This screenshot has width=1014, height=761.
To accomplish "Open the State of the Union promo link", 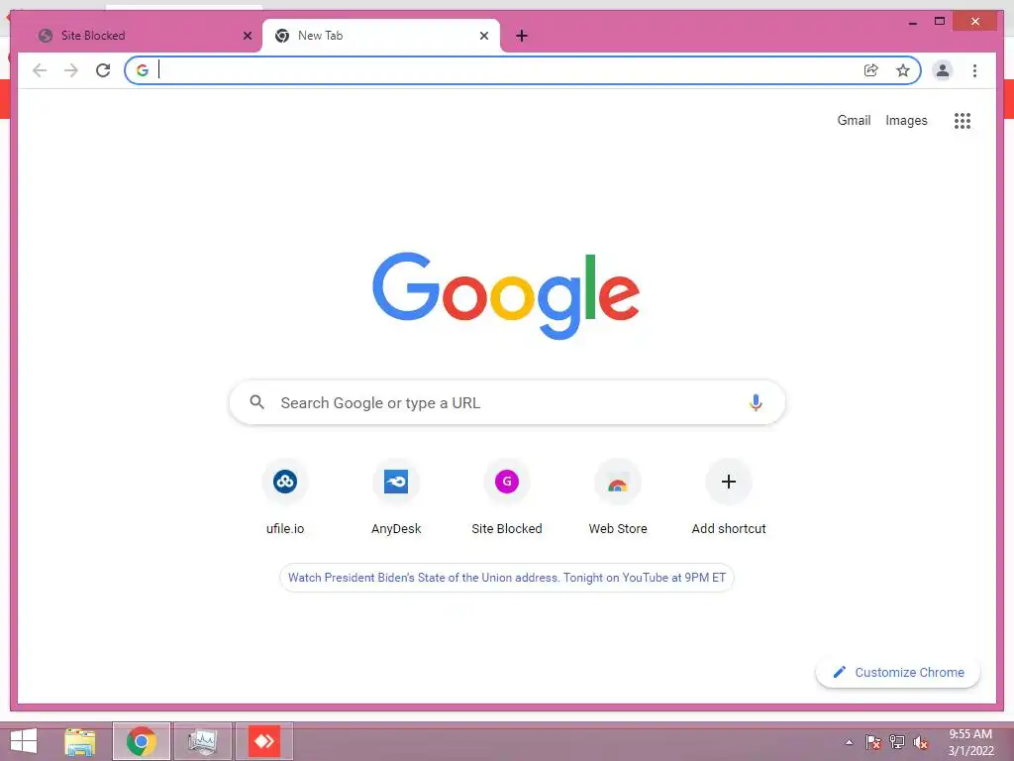I will pyautogui.click(x=507, y=578).
